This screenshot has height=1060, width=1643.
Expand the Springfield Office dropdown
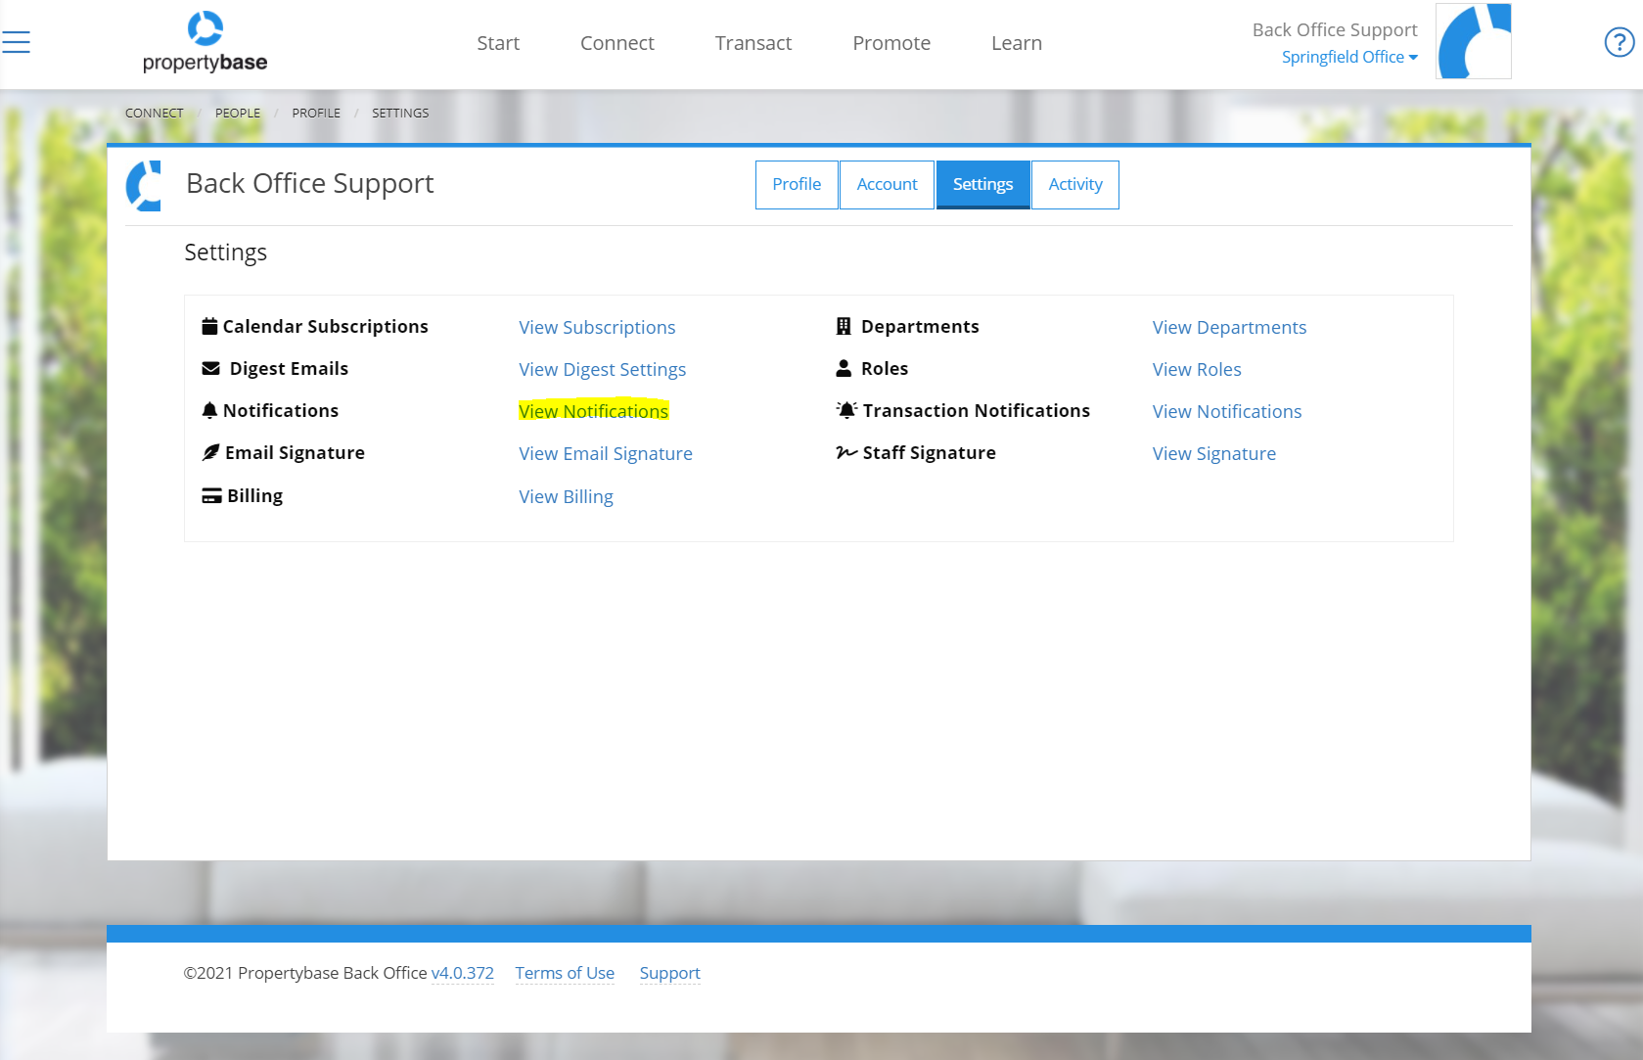[x=1349, y=57]
